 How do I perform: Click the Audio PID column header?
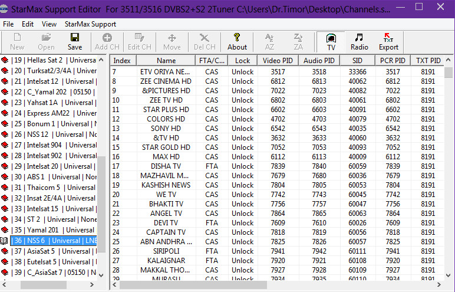pos(319,60)
